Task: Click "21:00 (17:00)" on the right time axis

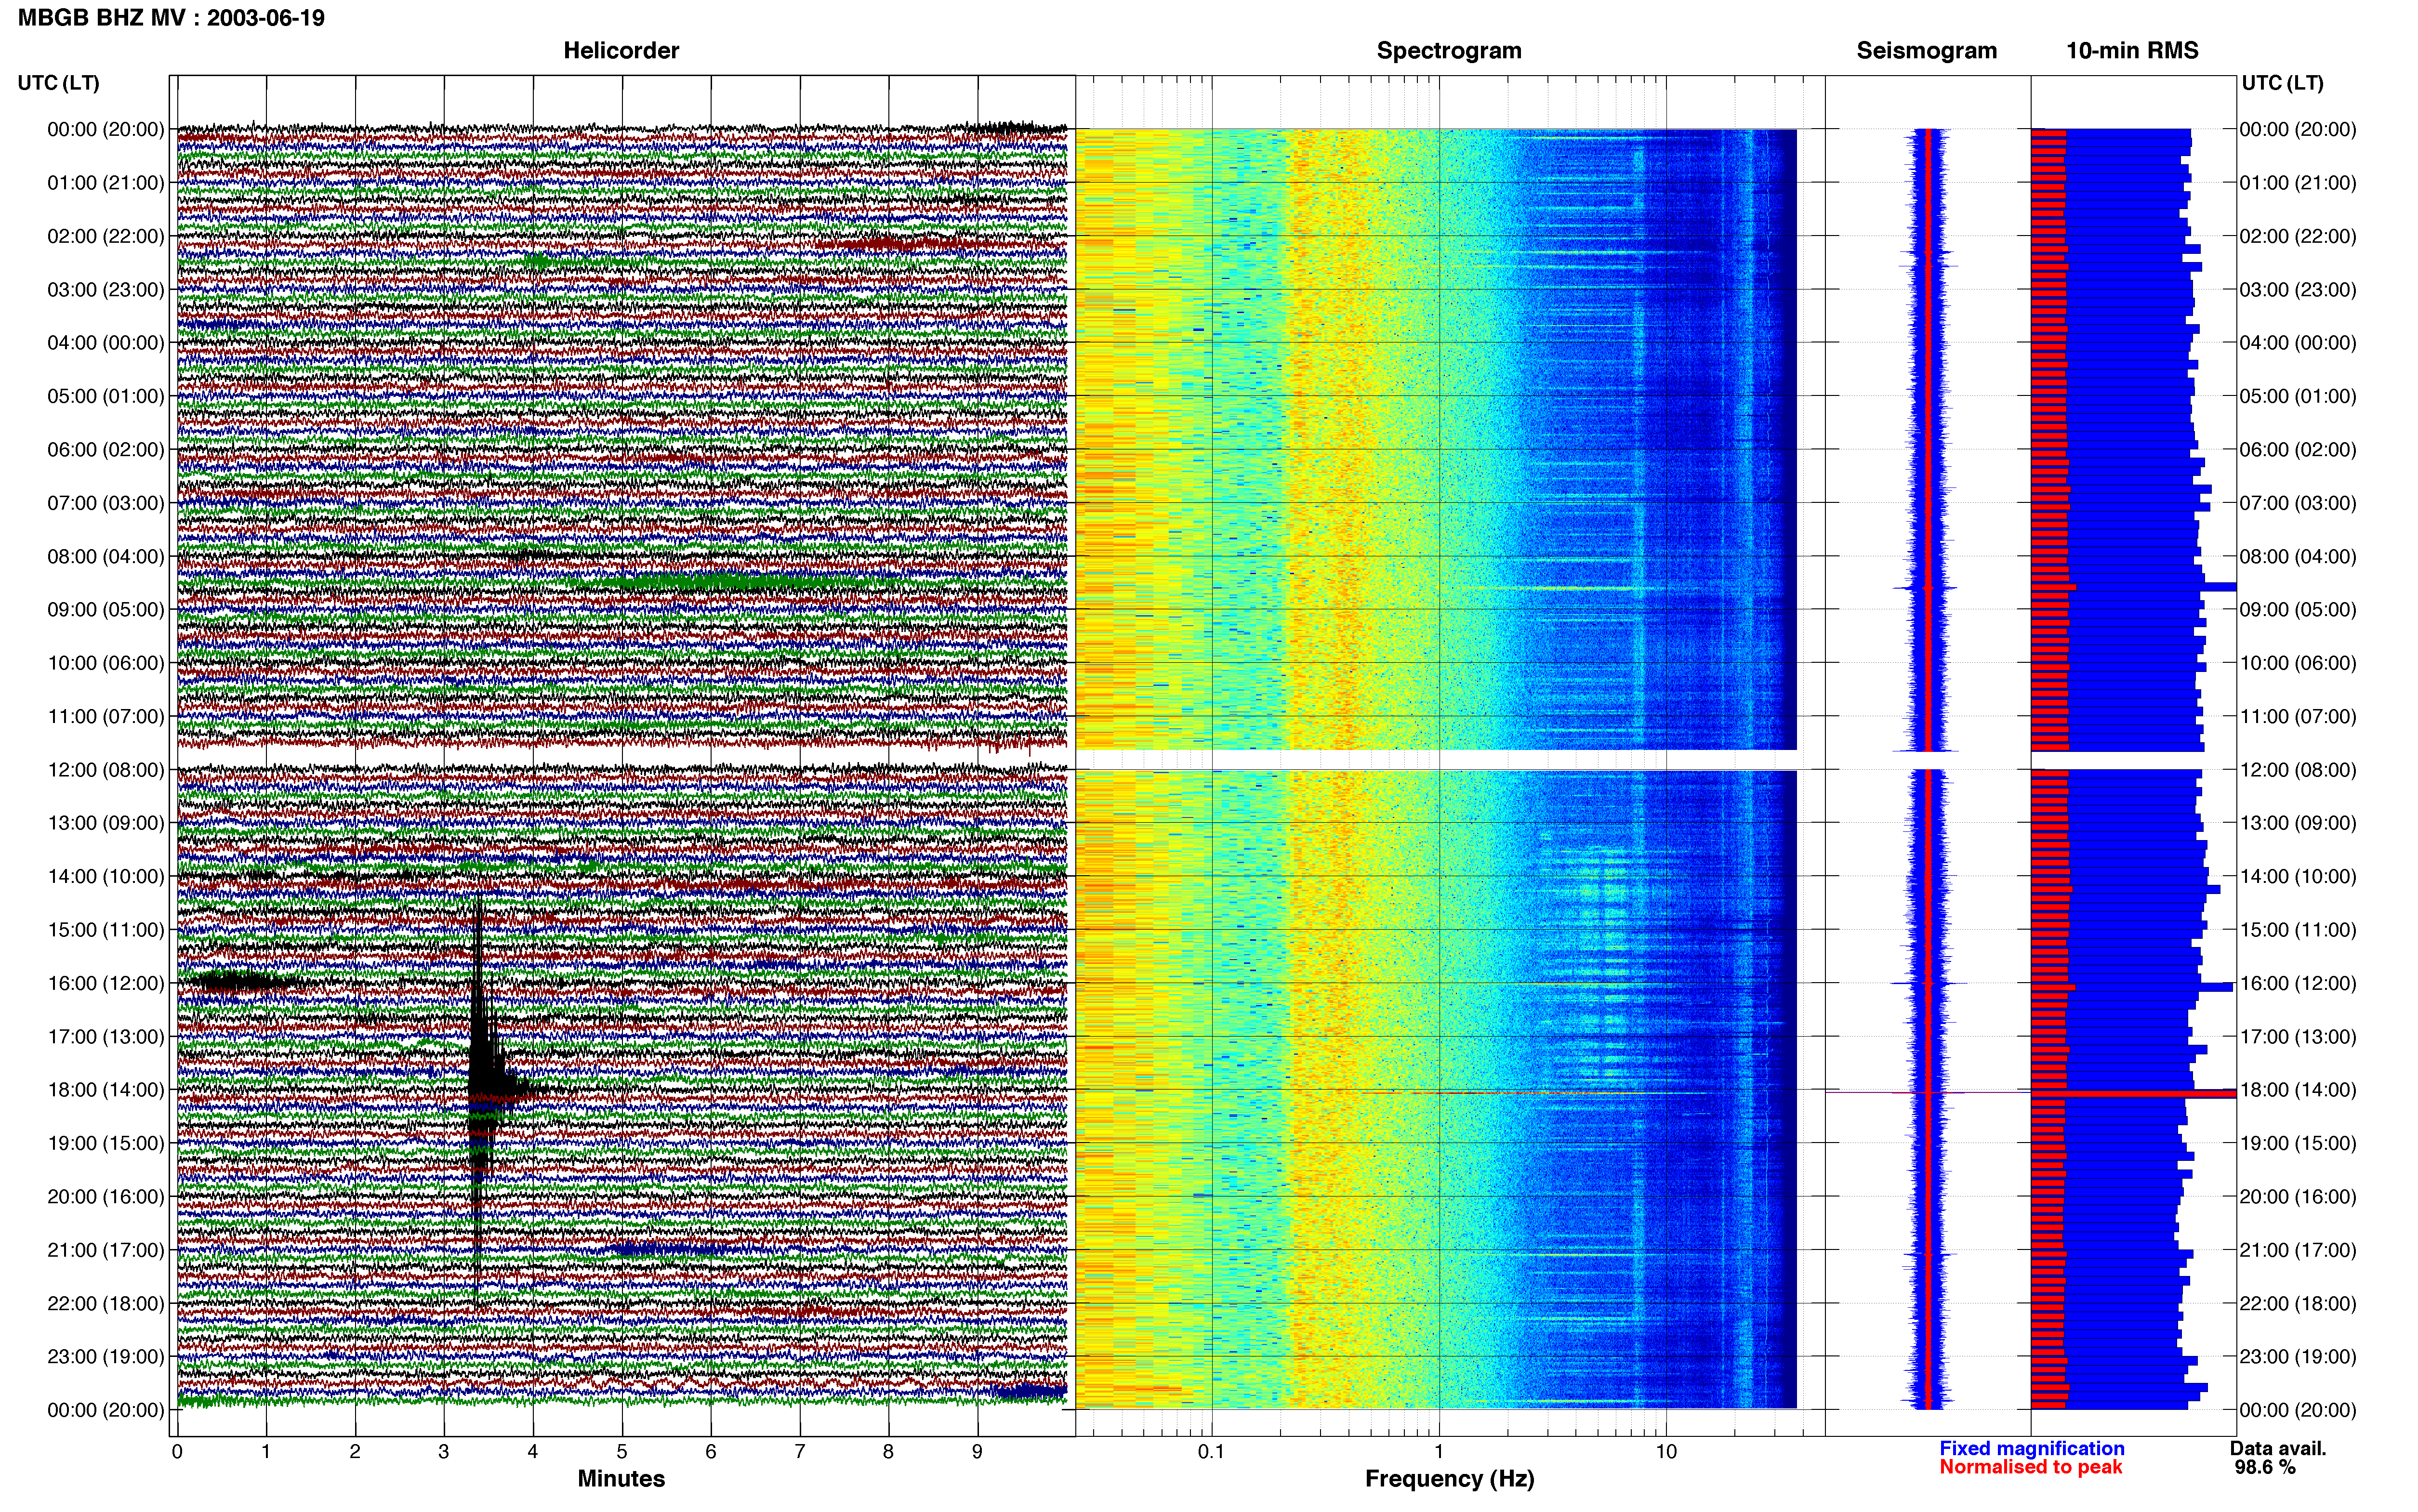Action: (x=2298, y=1250)
